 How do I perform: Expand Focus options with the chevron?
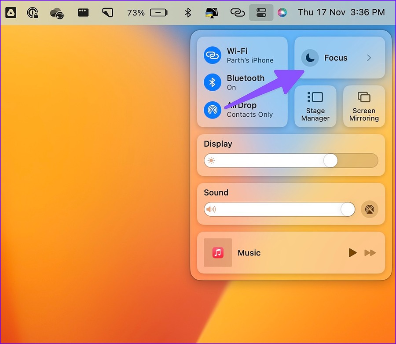tap(369, 58)
